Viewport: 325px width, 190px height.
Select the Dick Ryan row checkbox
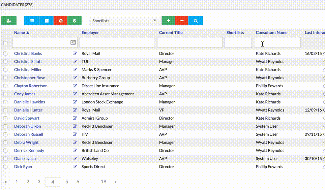[x=5, y=167]
